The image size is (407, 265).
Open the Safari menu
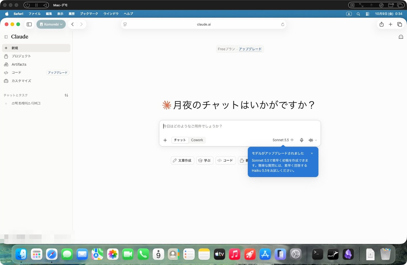click(x=18, y=14)
